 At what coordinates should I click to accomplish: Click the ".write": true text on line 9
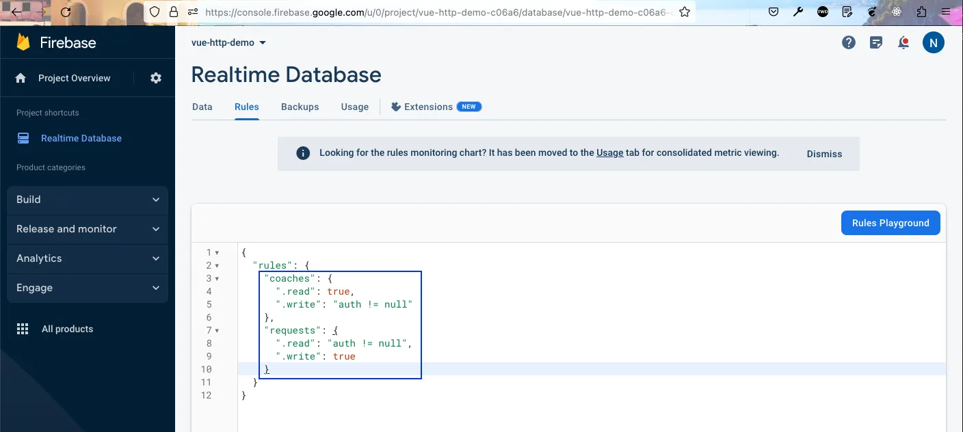click(x=315, y=357)
